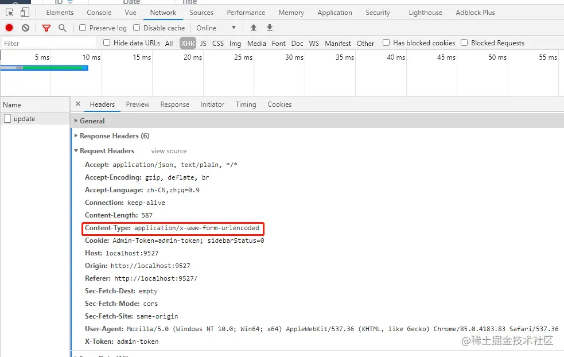Enable Preserve log checkbox

tap(83, 28)
